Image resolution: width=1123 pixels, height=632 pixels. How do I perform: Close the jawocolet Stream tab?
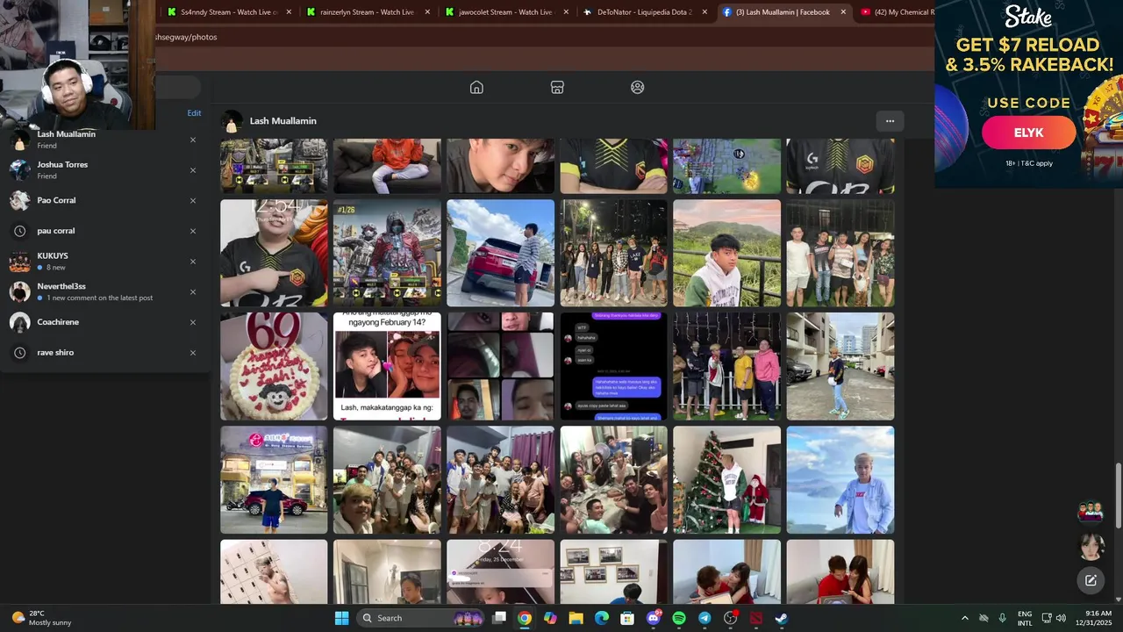(567, 12)
